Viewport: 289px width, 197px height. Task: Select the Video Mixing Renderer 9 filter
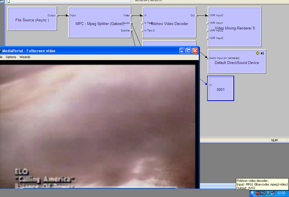[235, 27]
